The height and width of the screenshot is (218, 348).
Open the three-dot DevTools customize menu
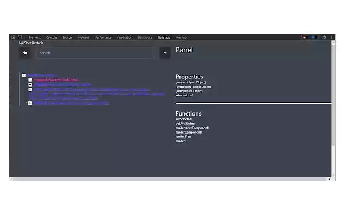331,38
